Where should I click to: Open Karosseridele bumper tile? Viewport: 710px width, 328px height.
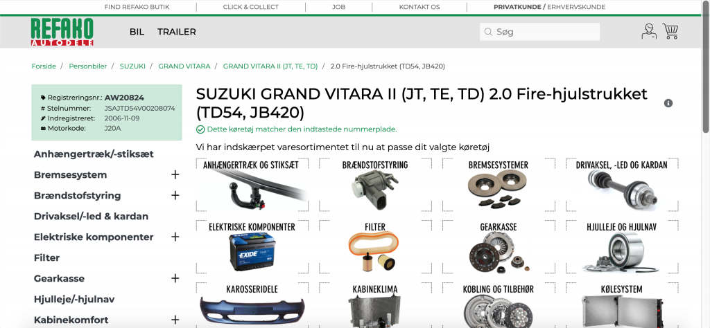252,305
